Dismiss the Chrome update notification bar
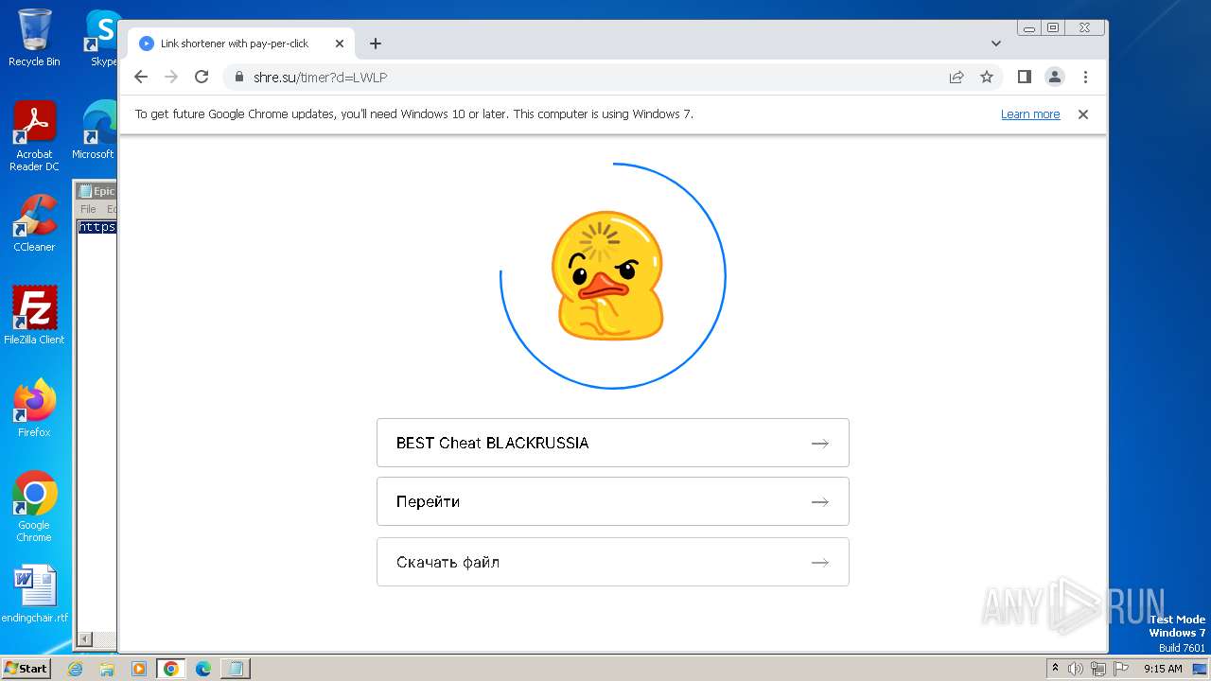 pyautogui.click(x=1083, y=114)
